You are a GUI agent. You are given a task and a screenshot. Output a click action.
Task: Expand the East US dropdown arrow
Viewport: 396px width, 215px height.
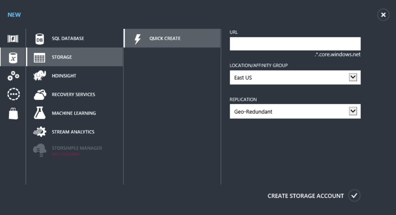pyautogui.click(x=353, y=77)
